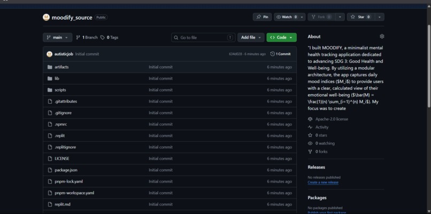Click the autisticjob commit author avatar

pos(50,54)
